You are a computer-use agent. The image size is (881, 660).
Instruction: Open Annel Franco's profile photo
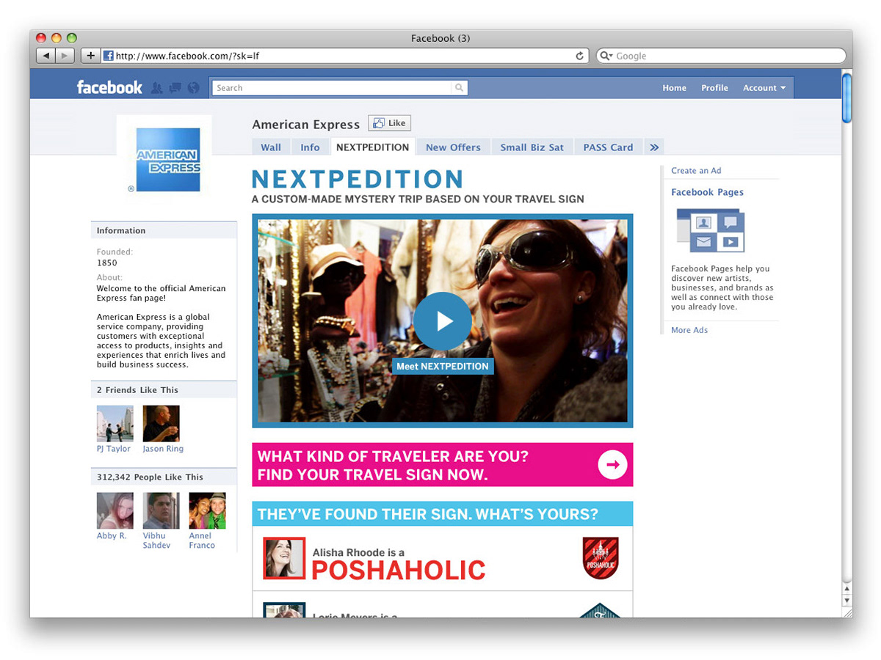(x=207, y=510)
